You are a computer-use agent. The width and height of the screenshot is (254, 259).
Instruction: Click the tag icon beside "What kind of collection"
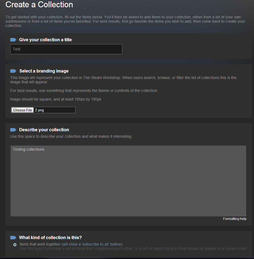point(13,238)
